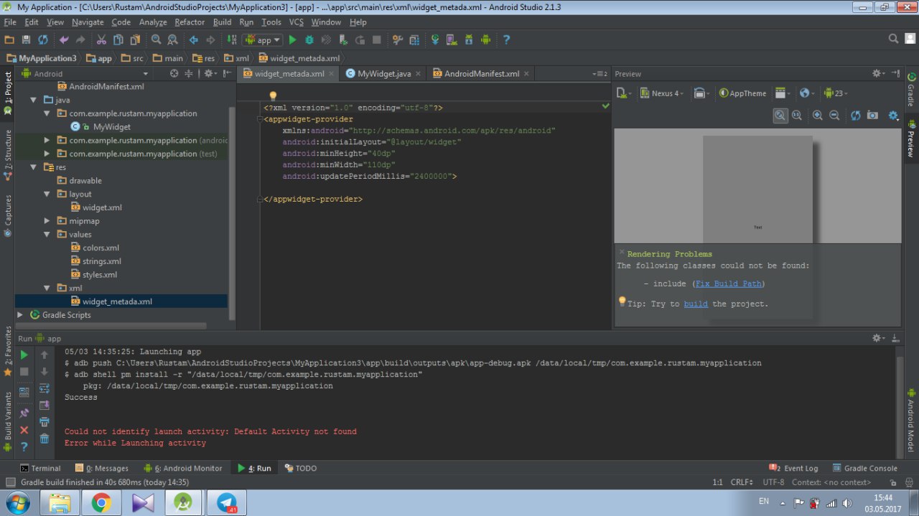Open the SDK Manager icon
The image size is (919, 516).
[x=470, y=40]
